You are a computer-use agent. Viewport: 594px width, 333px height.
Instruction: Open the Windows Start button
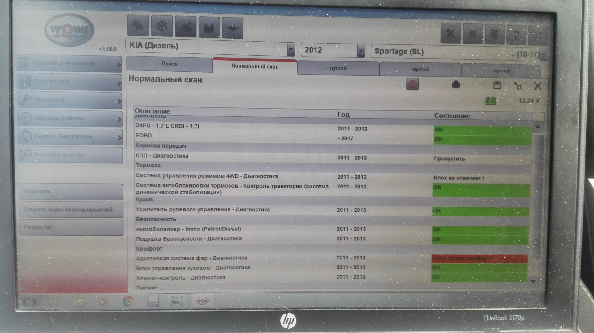click(29, 302)
